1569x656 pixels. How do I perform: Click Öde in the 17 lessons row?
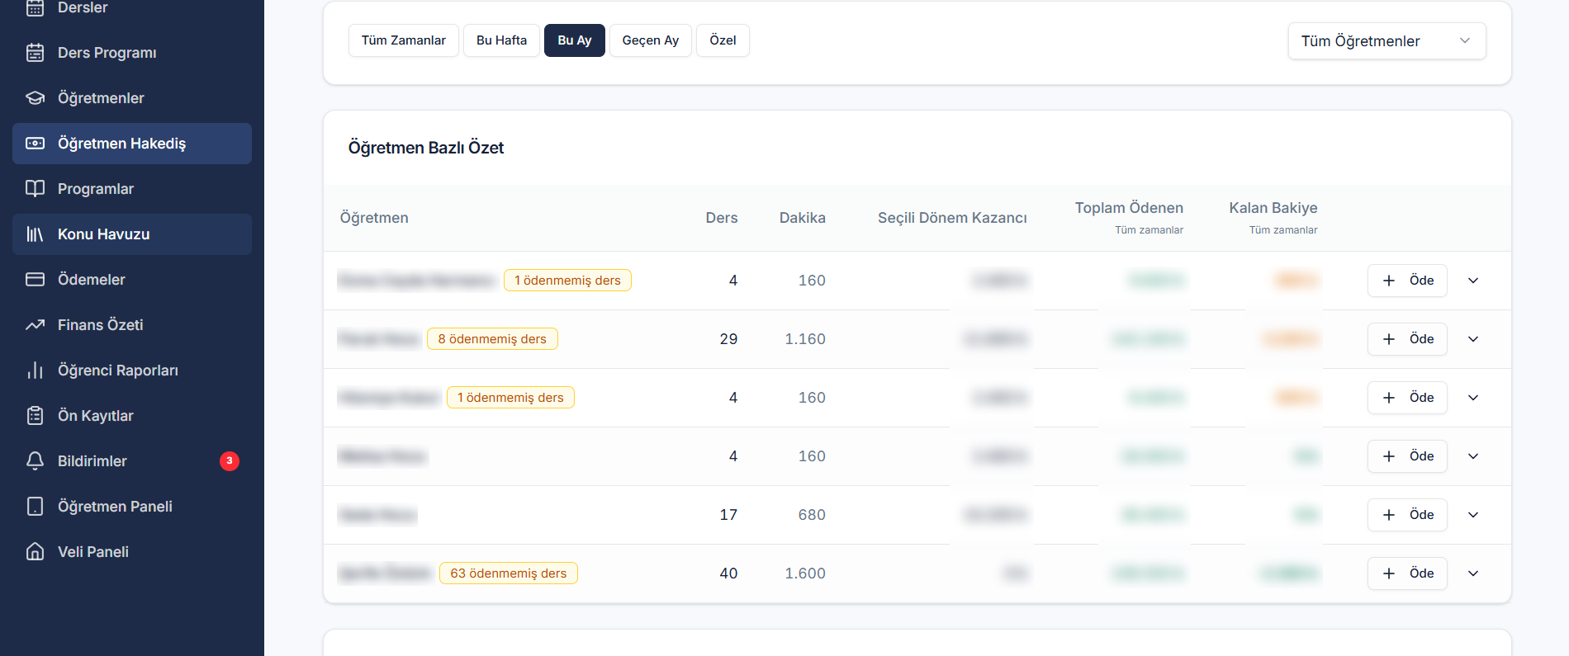pos(1407,515)
